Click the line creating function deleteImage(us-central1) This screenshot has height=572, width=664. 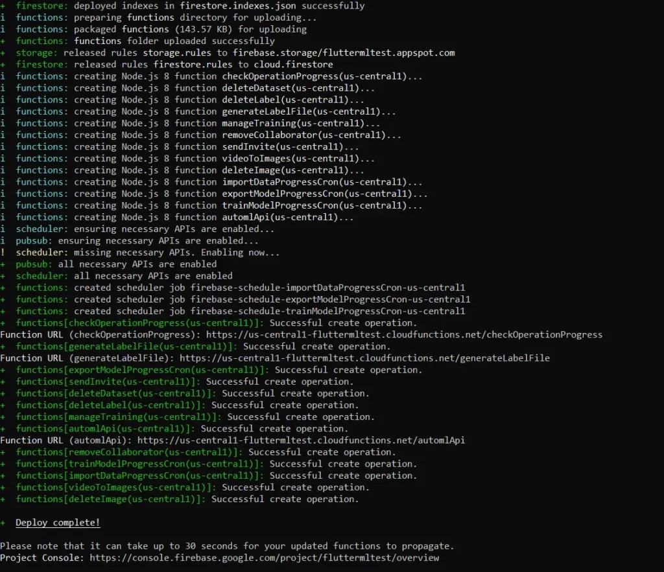tap(182, 170)
